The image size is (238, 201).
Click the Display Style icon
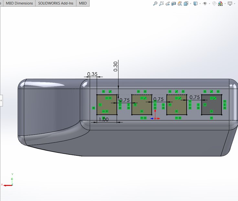196,3
